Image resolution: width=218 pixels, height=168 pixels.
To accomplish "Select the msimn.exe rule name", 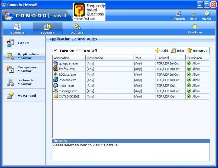I will [66, 85].
